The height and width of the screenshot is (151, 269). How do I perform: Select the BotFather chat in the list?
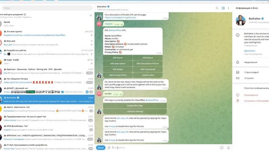coord(47,99)
